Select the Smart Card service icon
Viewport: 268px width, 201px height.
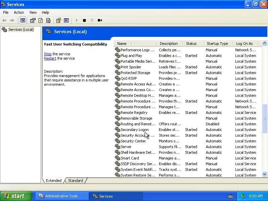point(118,158)
